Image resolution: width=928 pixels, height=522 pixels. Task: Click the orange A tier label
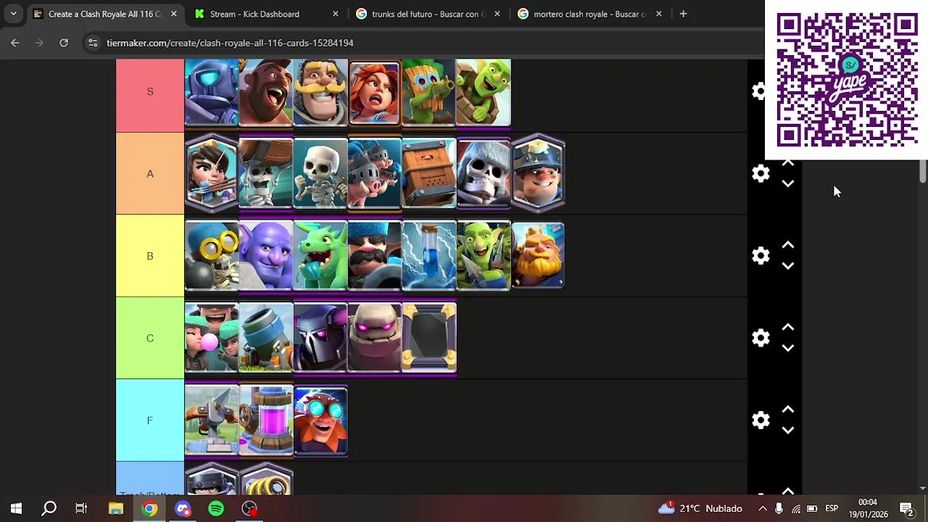tap(150, 173)
